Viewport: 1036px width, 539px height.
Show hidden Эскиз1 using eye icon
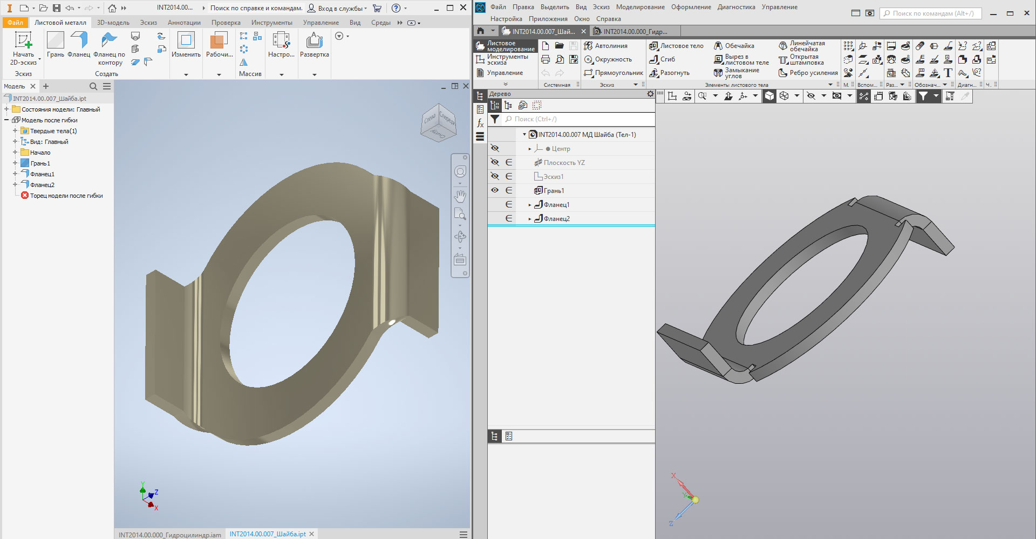[495, 176]
